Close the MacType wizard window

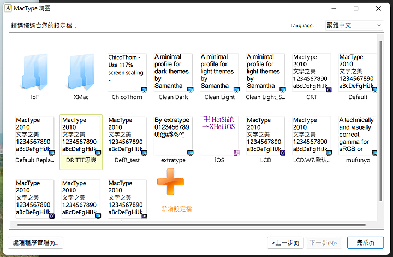tap(378, 8)
